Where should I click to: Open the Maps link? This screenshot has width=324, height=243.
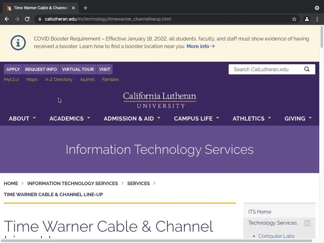click(x=32, y=79)
